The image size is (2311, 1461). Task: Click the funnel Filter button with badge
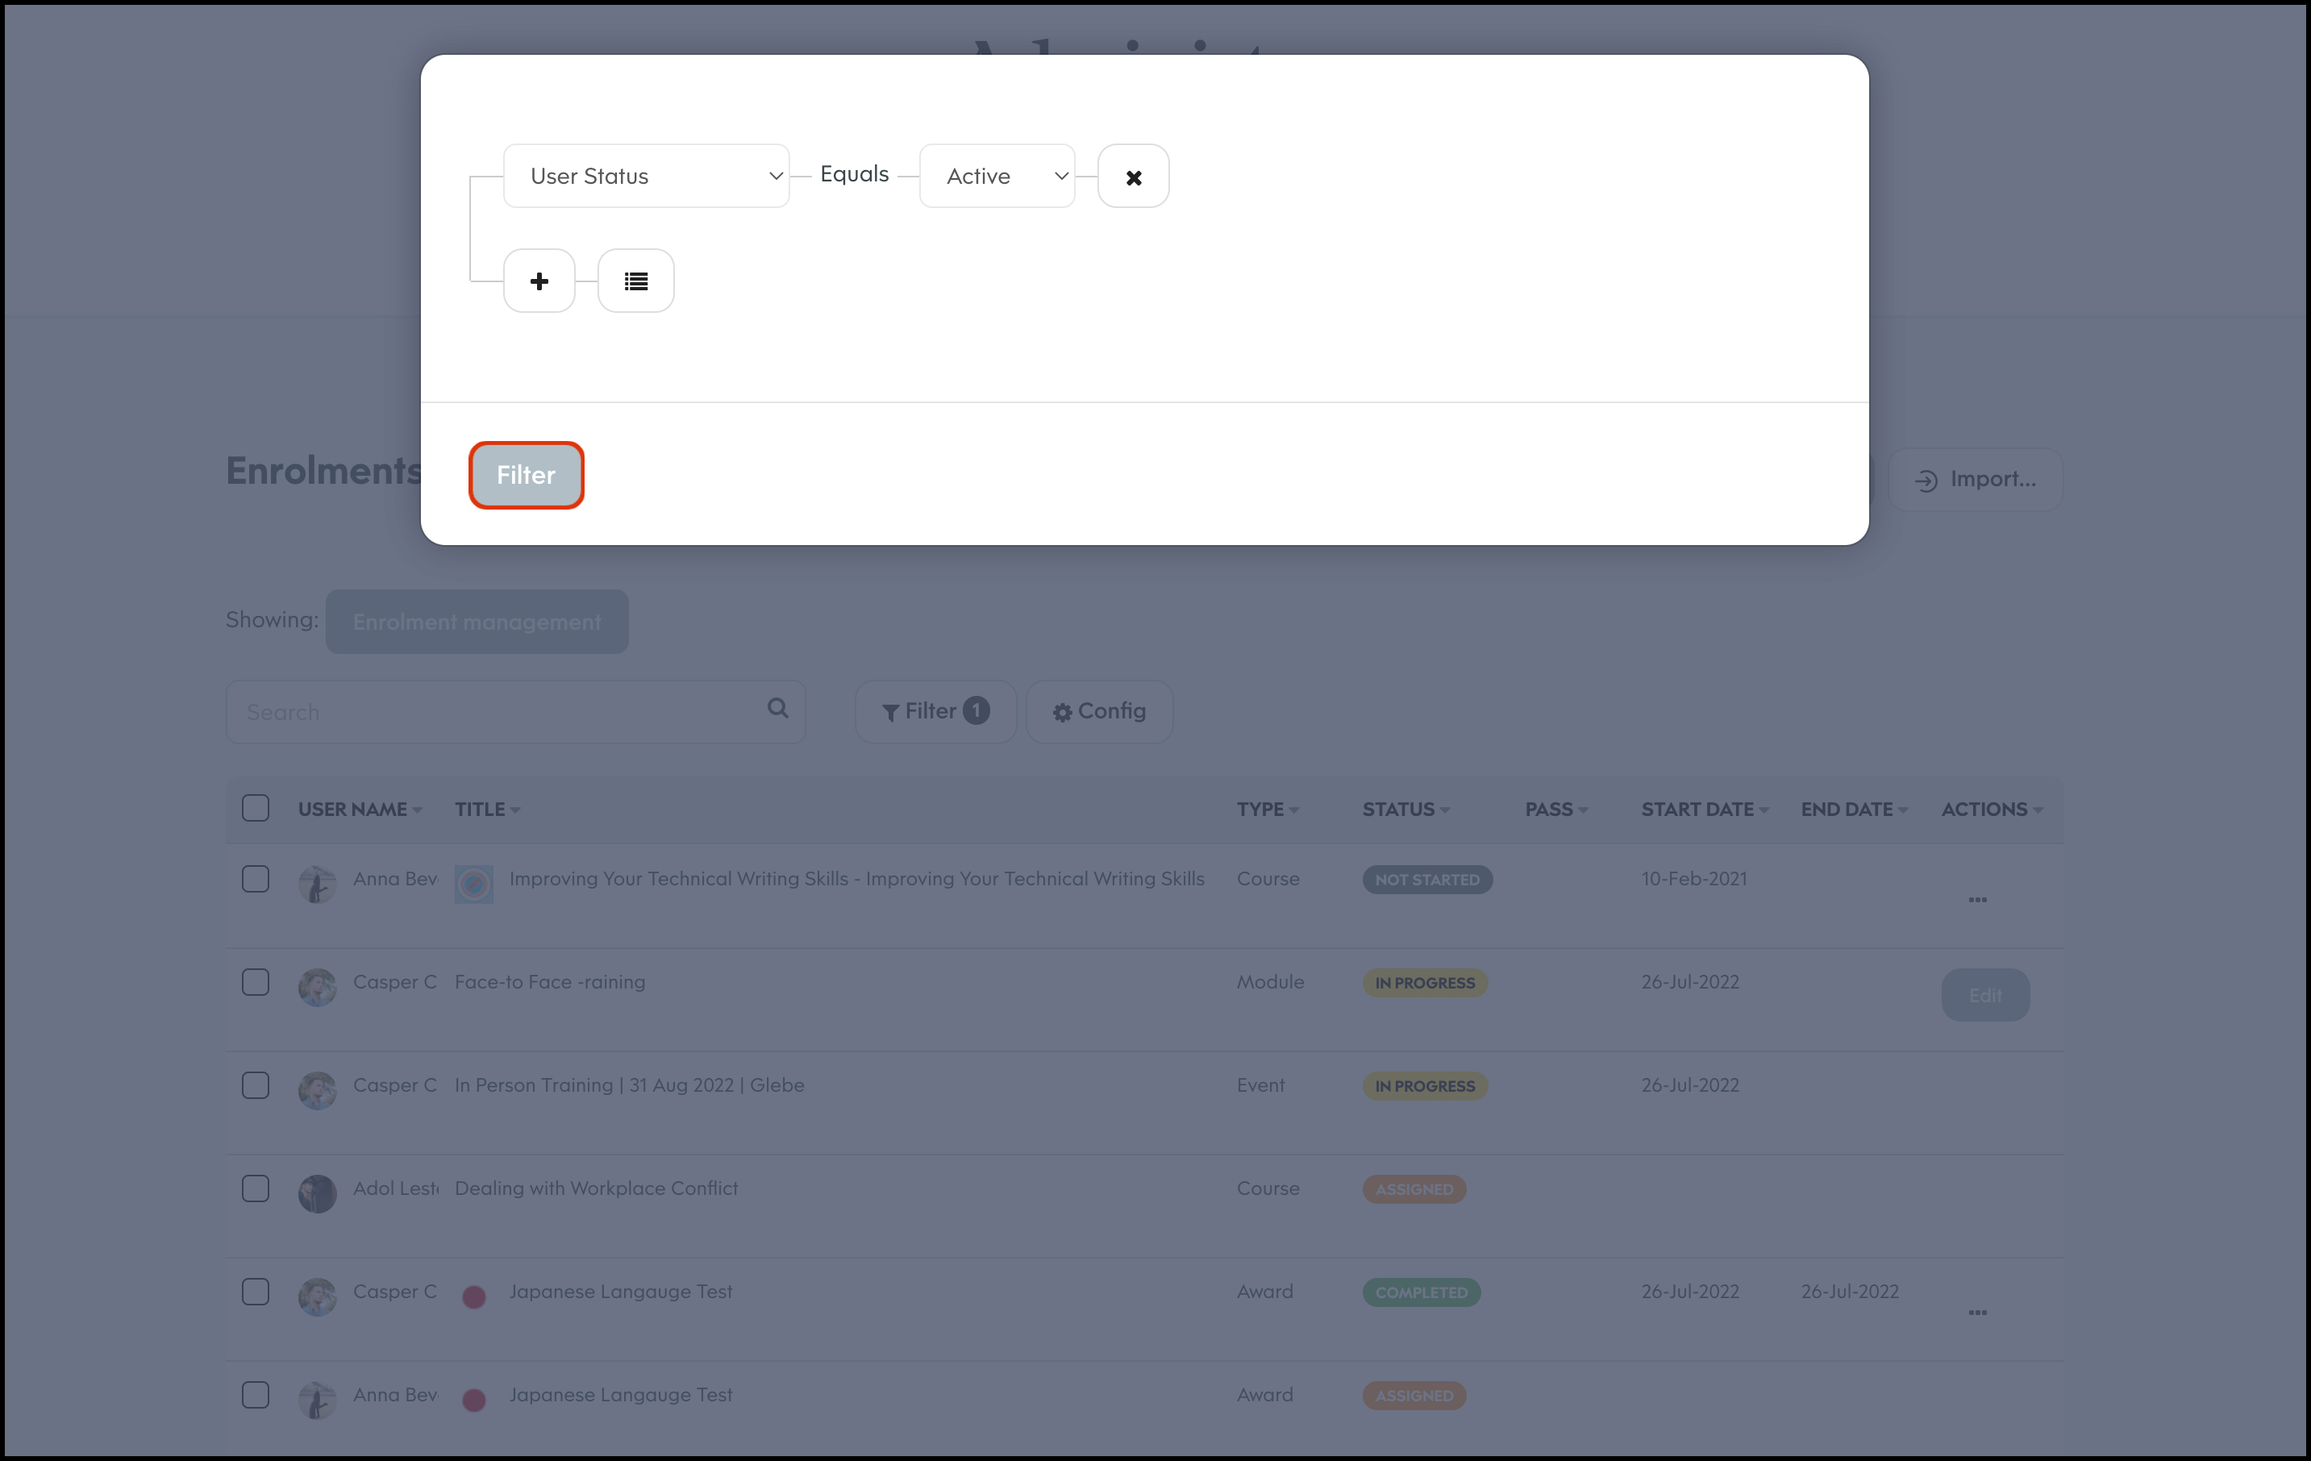tap(935, 711)
